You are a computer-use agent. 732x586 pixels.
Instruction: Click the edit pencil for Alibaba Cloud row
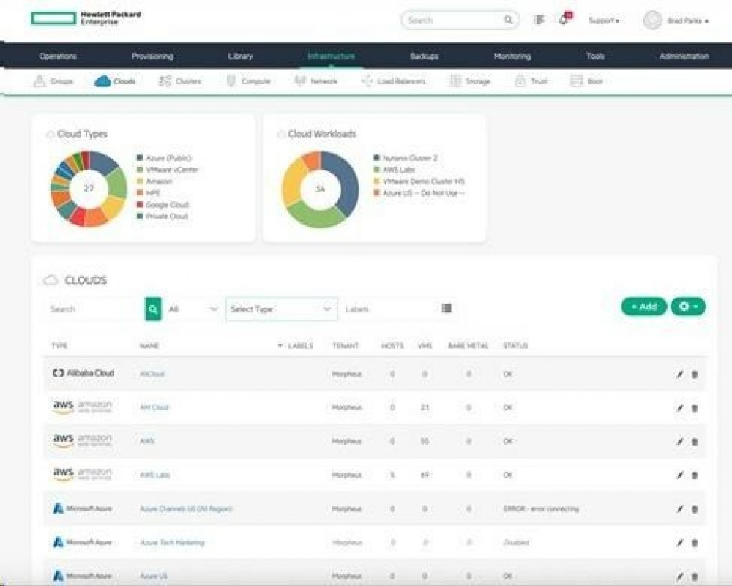pos(679,374)
